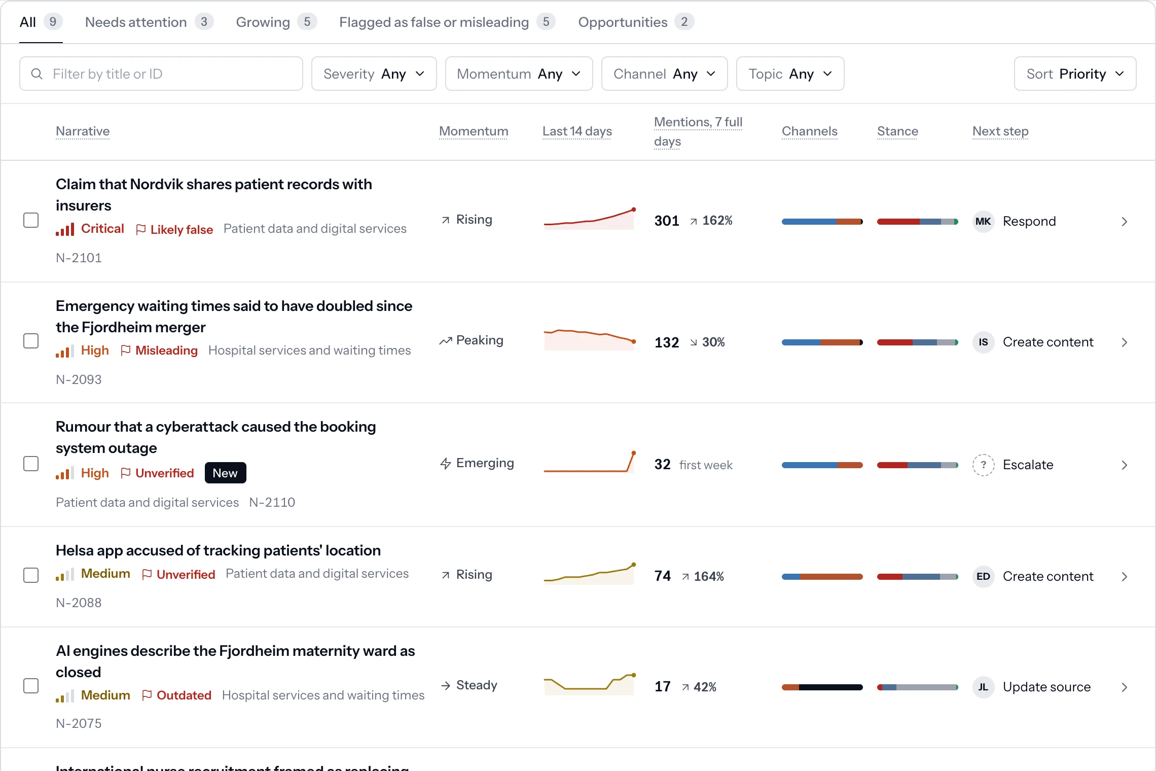Click the Critical severity bars icon for N-2101
1156x771 pixels.
tap(65, 229)
